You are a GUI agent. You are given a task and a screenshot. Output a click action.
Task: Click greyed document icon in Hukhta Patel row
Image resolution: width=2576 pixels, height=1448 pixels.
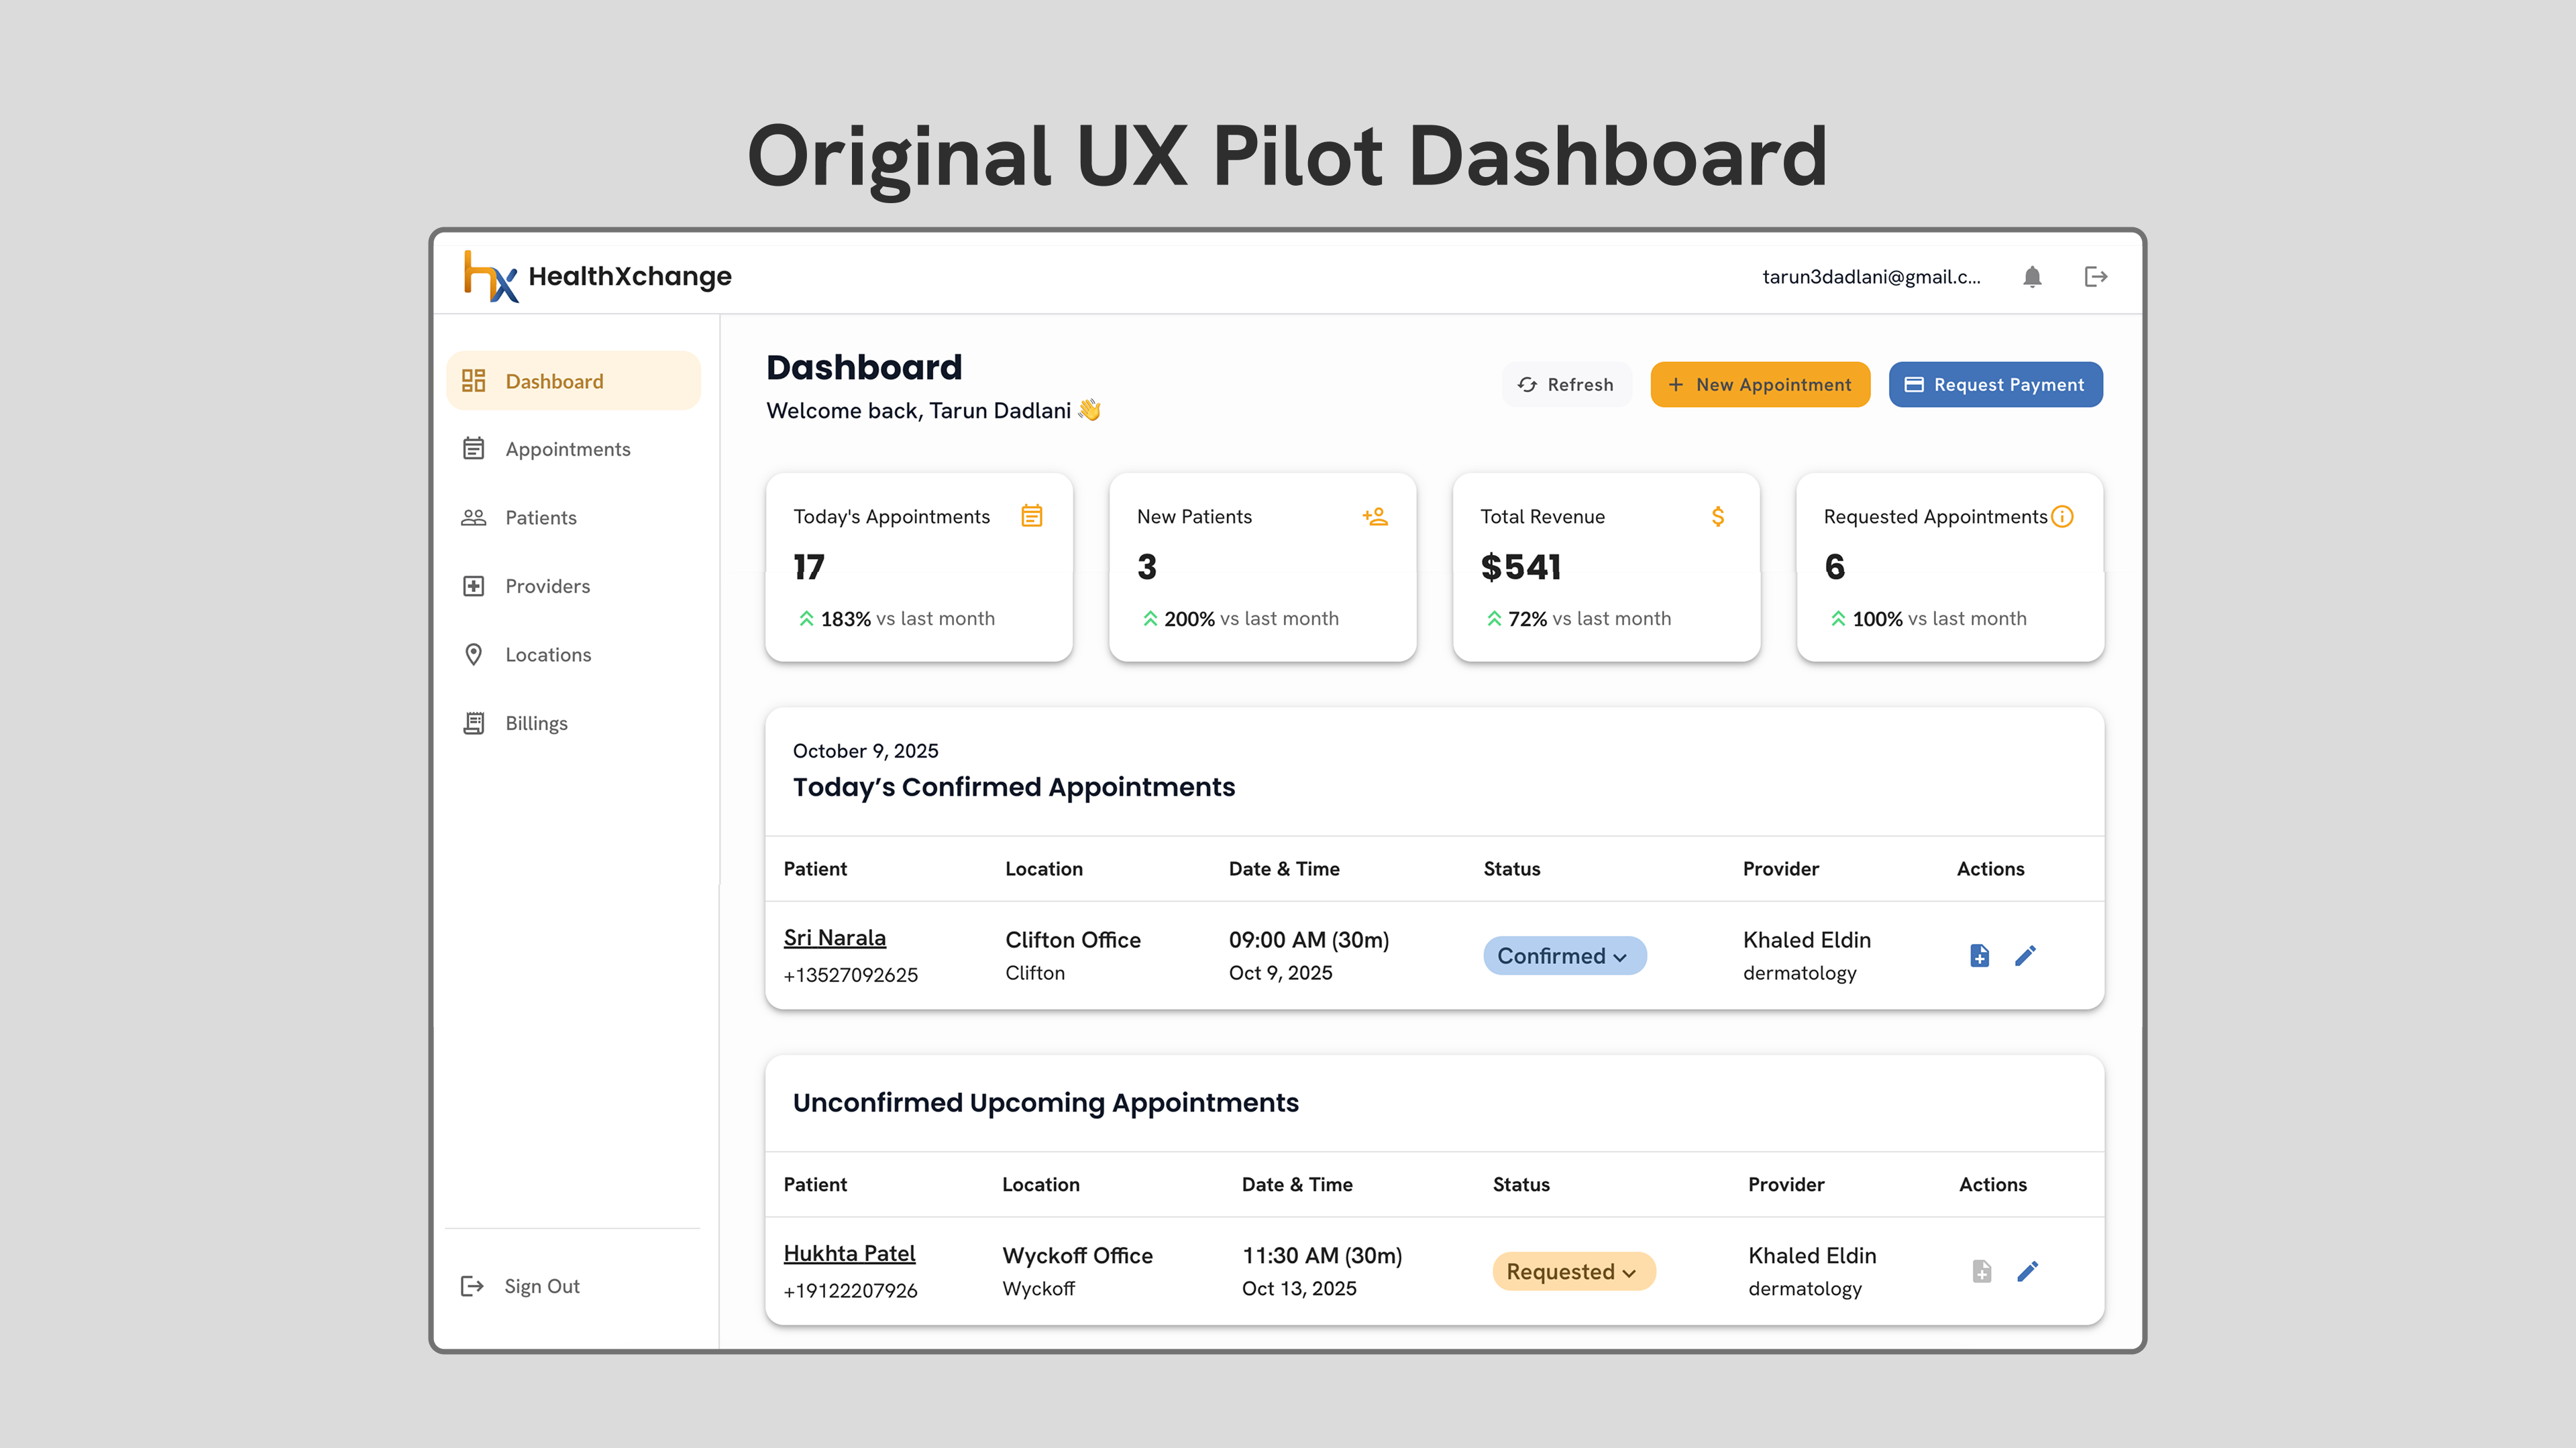tap(1982, 1271)
